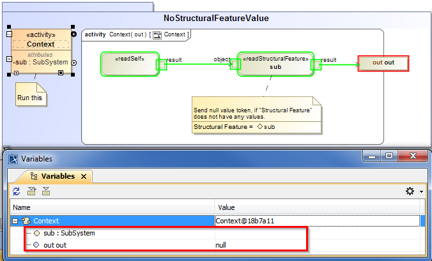The height and width of the screenshot is (261, 432).
Task: Click the circled plus beside sub attribute
Action: 74,63
